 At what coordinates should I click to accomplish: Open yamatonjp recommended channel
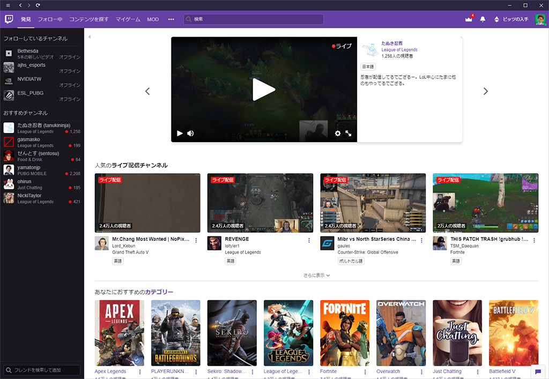point(42,170)
